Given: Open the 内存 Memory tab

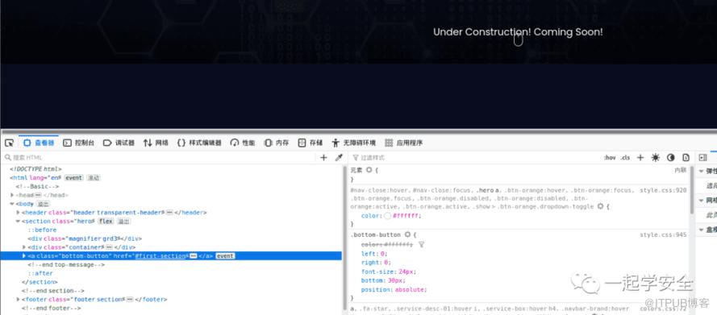Looking at the screenshot, I should pyautogui.click(x=277, y=143).
